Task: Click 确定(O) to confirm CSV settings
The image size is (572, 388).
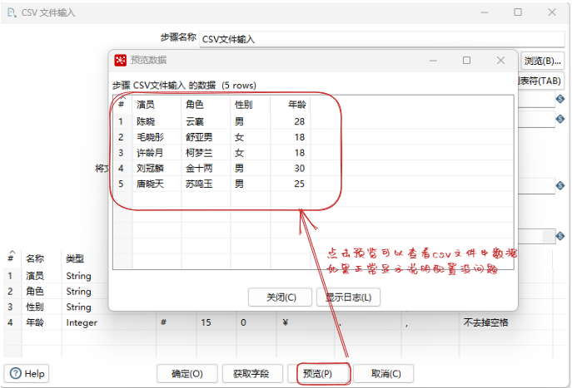Action: 187,373
